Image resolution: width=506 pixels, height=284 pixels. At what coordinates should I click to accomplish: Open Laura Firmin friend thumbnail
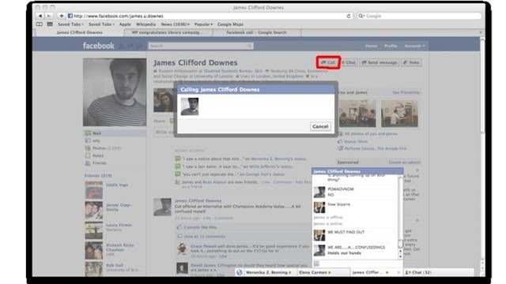[93, 230]
